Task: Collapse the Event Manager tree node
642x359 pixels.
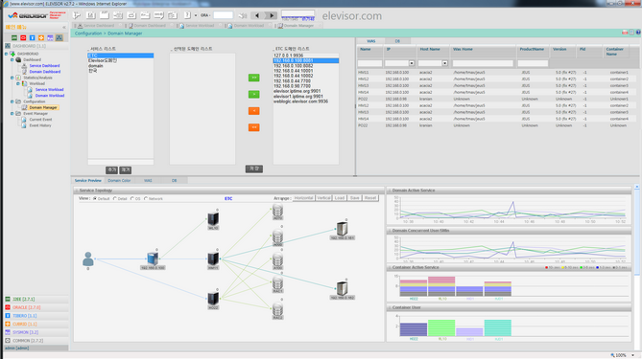Action: pos(12,114)
